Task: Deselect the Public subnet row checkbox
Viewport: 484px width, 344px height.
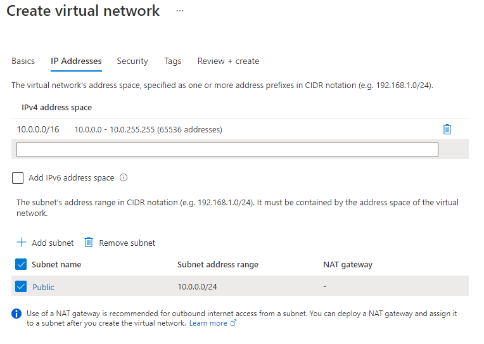Action: 21,286
